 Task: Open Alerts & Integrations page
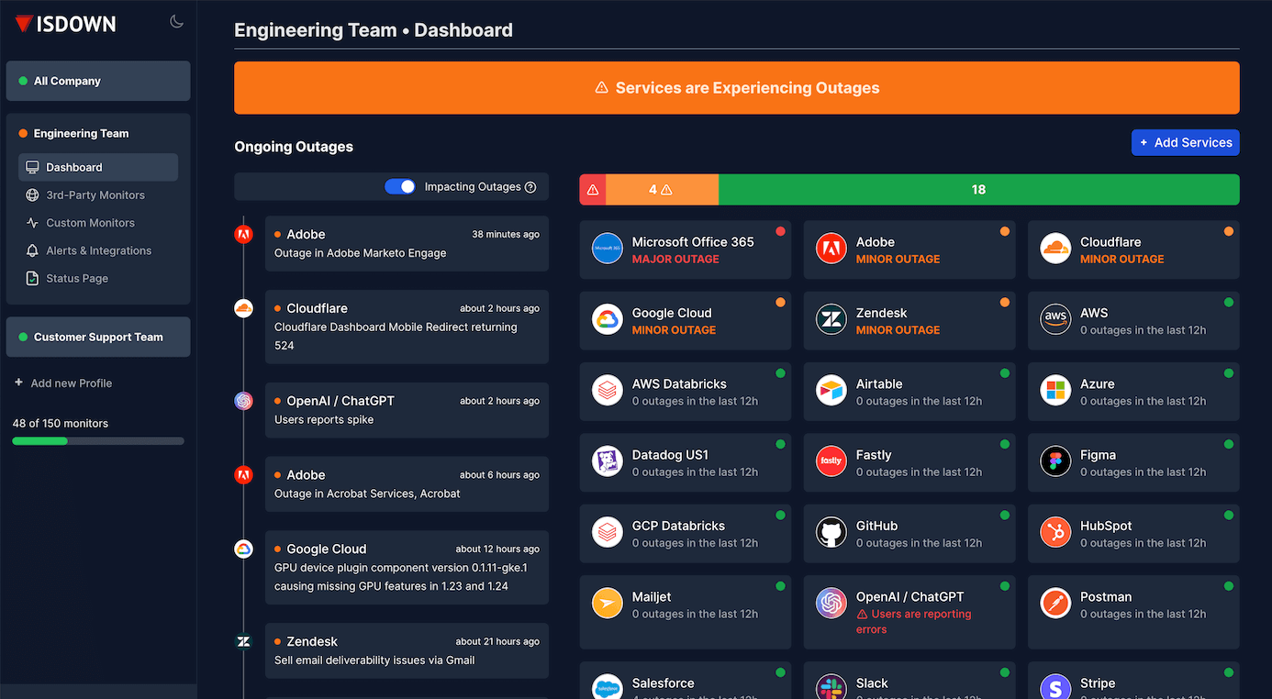pos(98,250)
